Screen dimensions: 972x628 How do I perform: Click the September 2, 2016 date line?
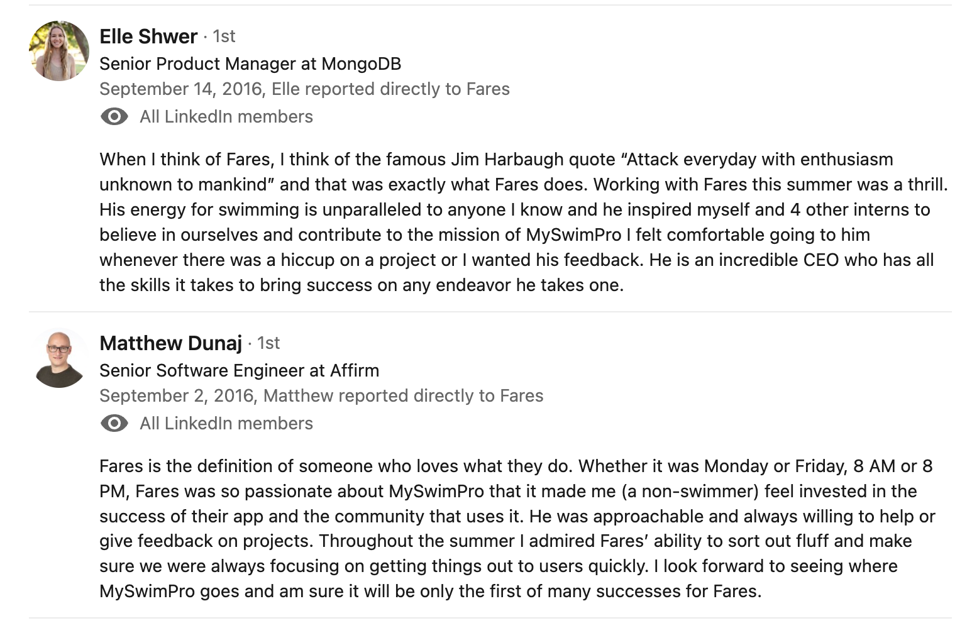click(177, 396)
